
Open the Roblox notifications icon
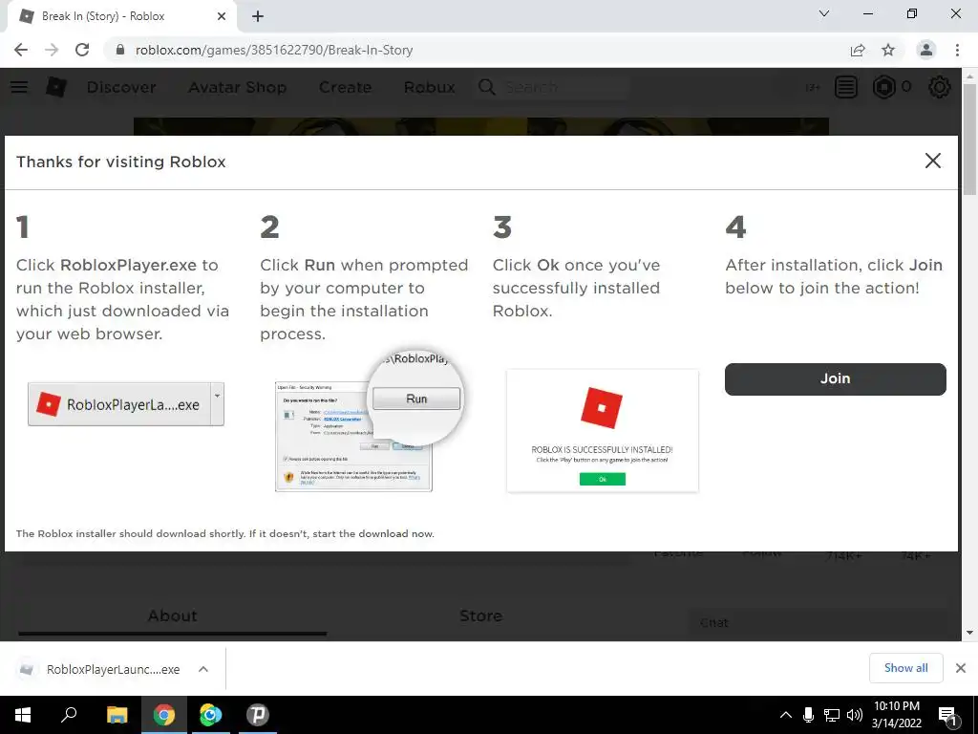pyautogui.click(x=846, y=87)
